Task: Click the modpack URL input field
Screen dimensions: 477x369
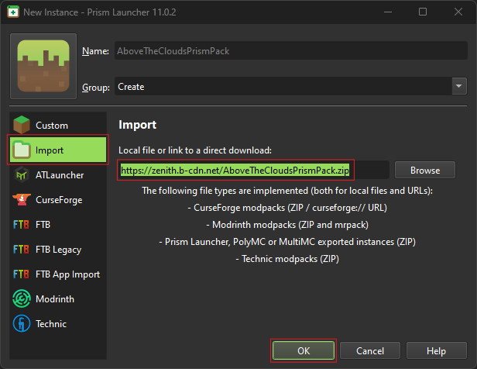Action: tap(254, 171)
